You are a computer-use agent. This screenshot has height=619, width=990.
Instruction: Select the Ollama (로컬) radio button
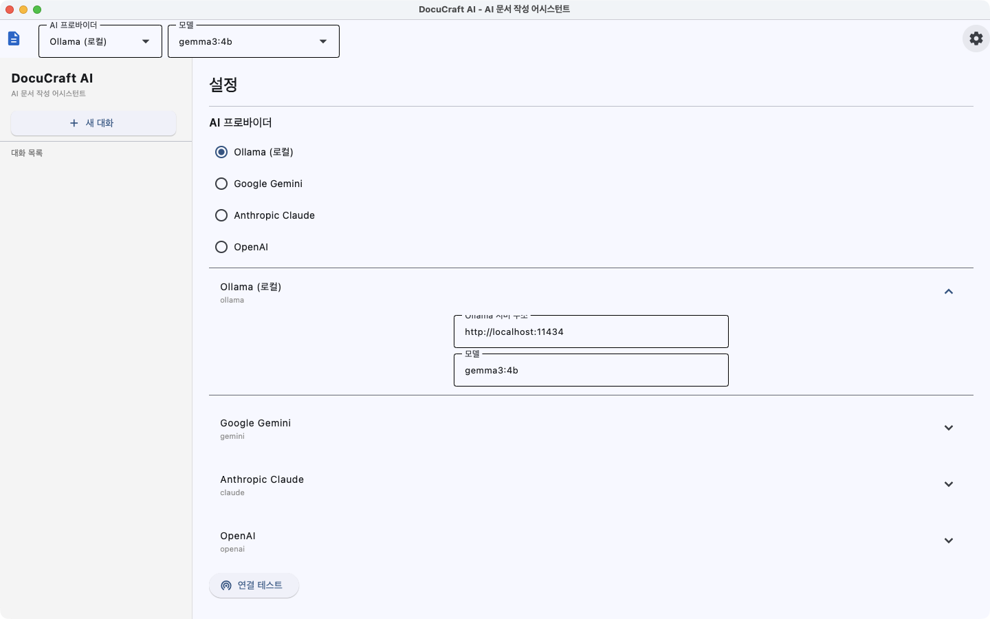221,152
